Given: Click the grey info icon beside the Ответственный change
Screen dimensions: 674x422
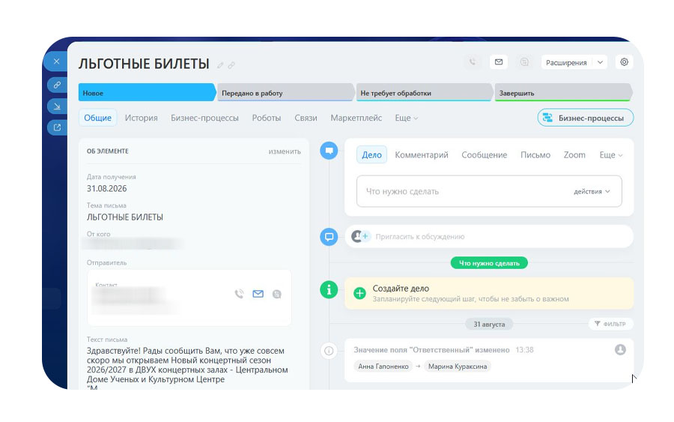Looking at the screenshot, I should click(329, 351).
